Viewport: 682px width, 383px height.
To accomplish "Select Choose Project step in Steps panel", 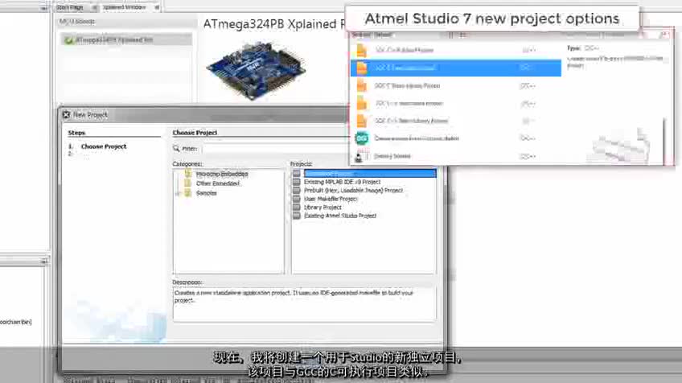I will coord(104,146).
